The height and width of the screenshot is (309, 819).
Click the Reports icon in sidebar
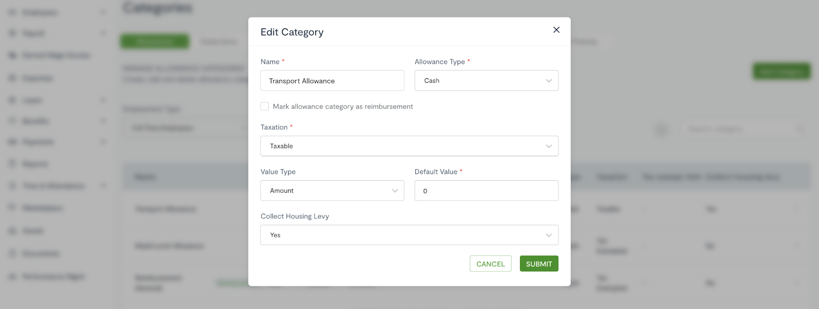pos(12,164)
